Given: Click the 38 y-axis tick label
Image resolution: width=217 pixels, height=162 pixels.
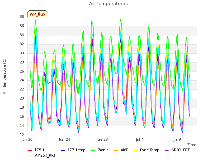Looking at the screenshot, I should (22, 17).
